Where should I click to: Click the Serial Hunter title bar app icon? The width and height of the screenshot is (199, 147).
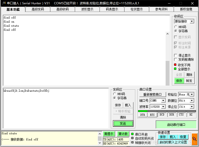tap(3, 3)
